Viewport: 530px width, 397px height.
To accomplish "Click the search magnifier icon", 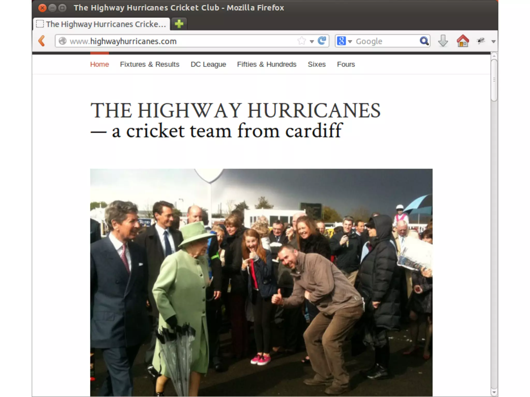I will pyautogui.click(x=424, y=41).
